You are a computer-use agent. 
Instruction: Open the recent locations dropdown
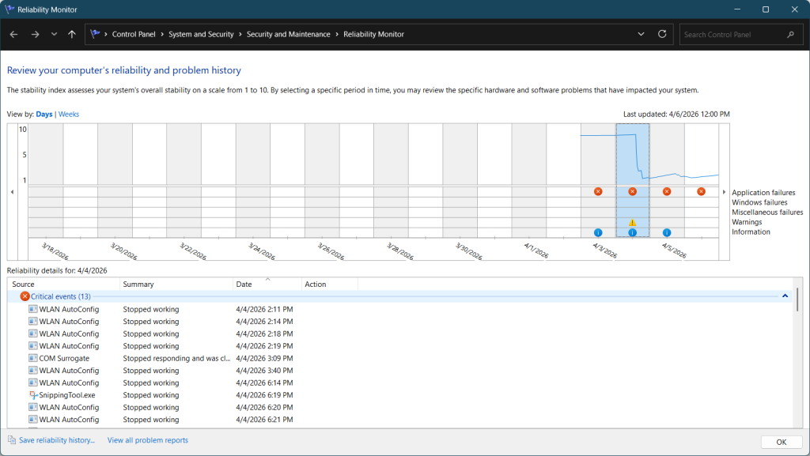(x=54, y=35)
